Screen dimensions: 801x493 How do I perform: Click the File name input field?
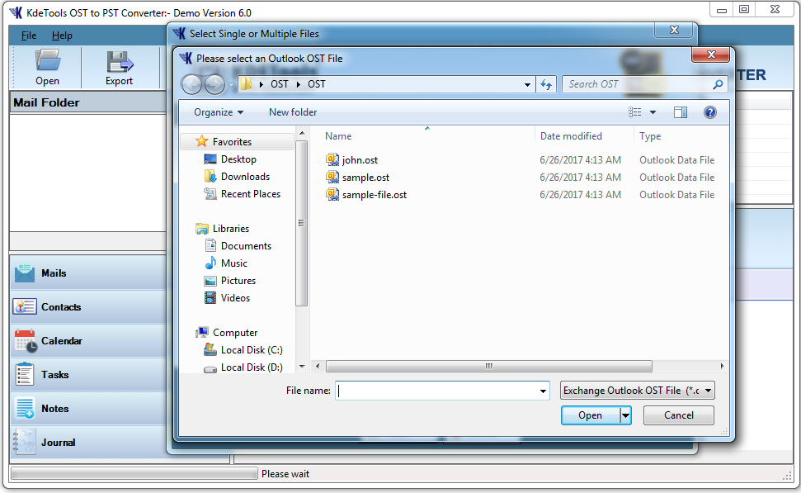click(x=437, y=391)
